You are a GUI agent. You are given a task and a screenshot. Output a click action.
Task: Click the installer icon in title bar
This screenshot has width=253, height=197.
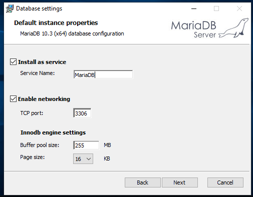(x=10, y=8)
